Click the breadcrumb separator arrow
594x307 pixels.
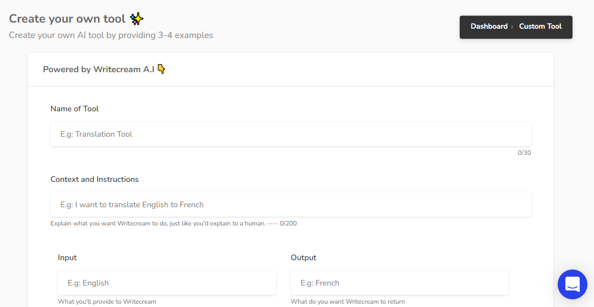click(513, 26)
